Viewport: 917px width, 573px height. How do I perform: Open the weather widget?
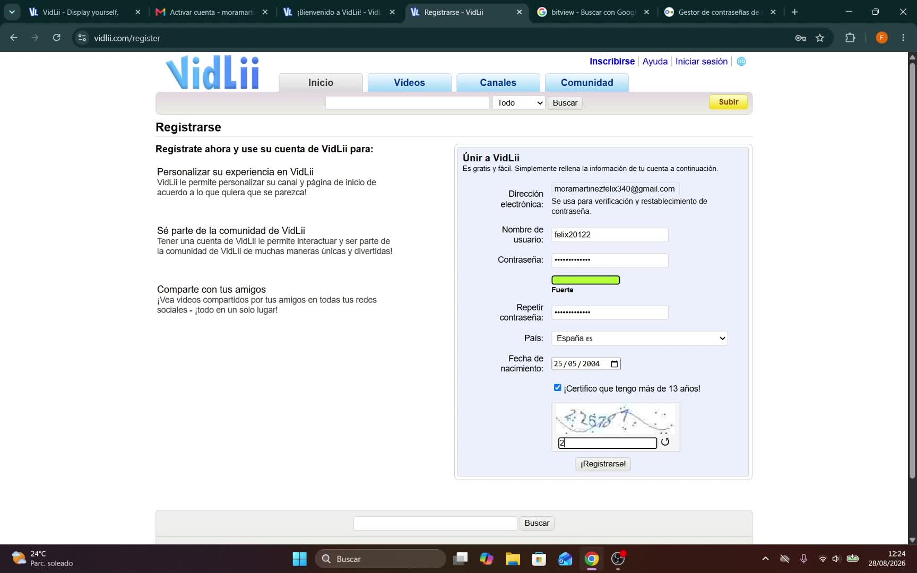coord(42,559)
